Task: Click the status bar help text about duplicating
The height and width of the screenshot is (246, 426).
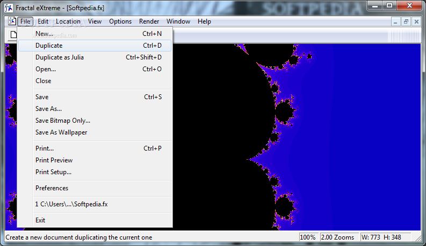Action: point(79,237)
